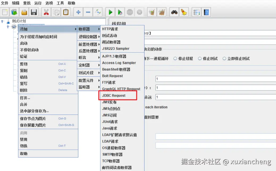Click the thread group gear icon

click(x=14, y=27)
